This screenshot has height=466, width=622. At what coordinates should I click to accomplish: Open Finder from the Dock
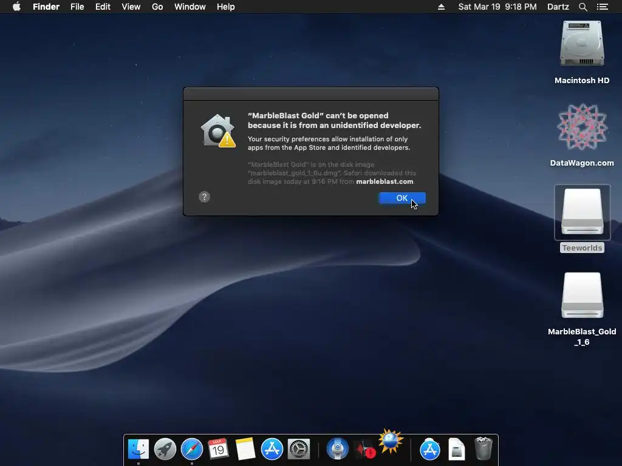pyautogui.click(x=138, y=449)
